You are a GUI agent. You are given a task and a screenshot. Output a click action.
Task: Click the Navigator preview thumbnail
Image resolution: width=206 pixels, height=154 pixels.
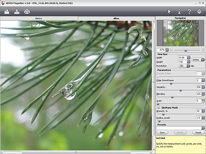[180, 33]
